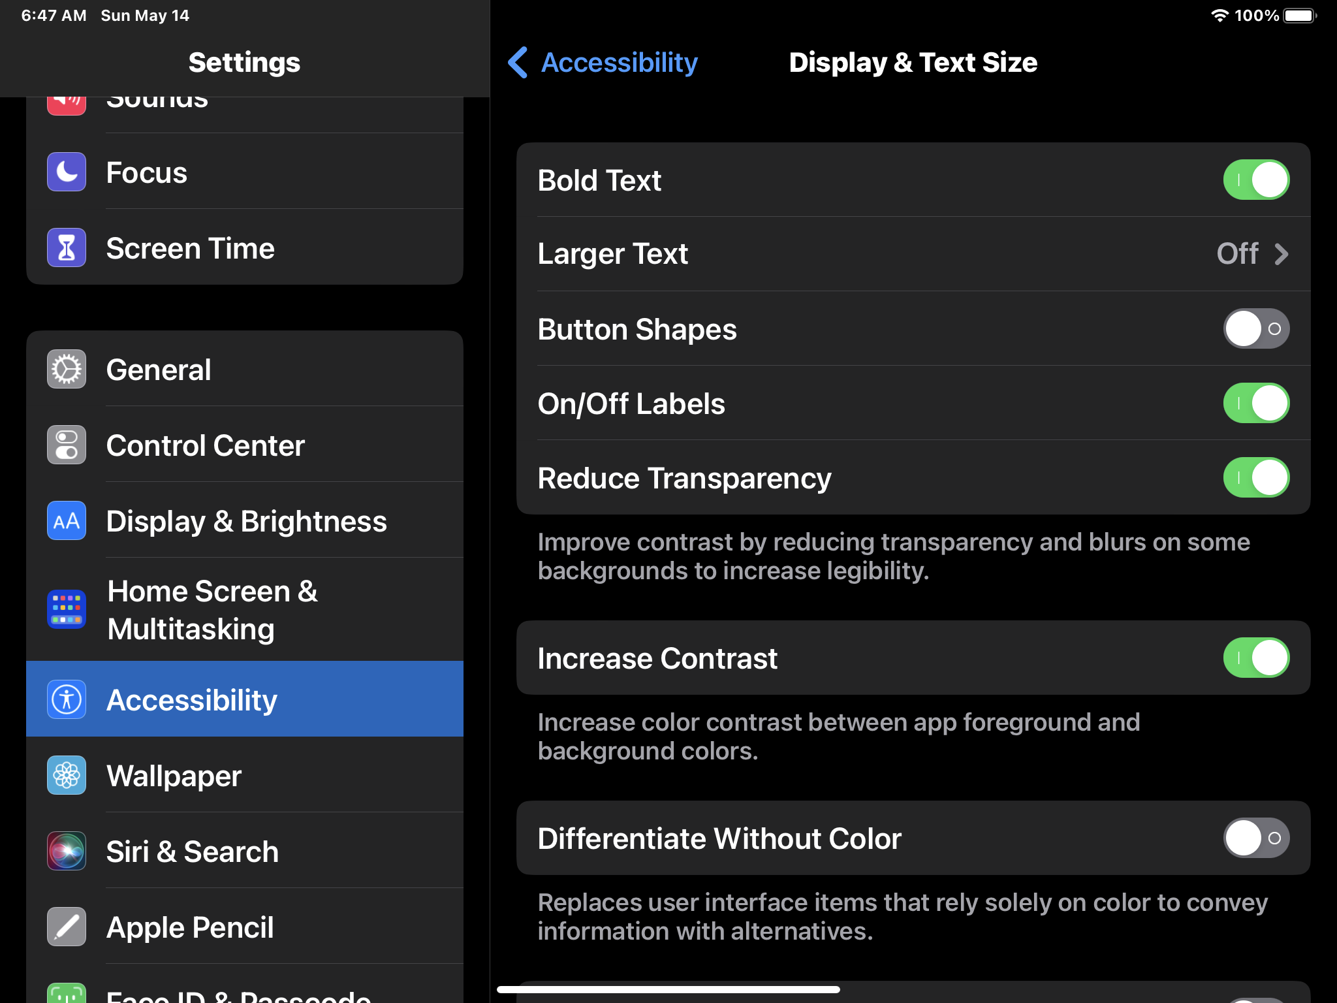This screenshot has width=1337, height=1003.
Task: Tap the Screen Time hourglass icon
Action: pyautogui.click(x=67, y=247)
